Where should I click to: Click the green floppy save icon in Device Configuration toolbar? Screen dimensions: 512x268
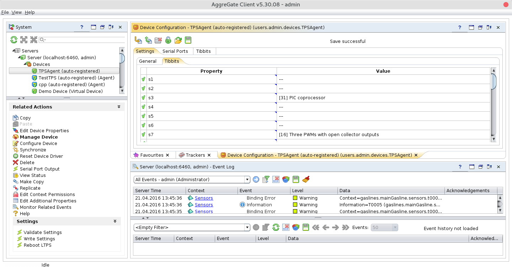(x=188, y=40)
